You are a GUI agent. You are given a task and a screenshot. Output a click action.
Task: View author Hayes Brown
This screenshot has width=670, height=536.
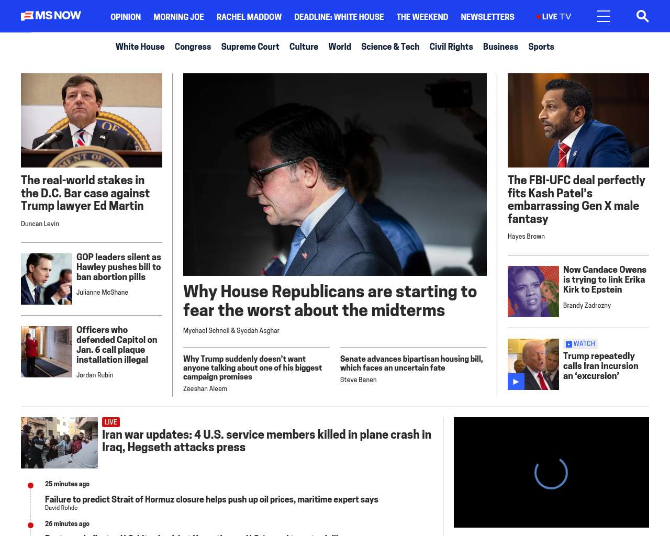click(x=526, y=236)
